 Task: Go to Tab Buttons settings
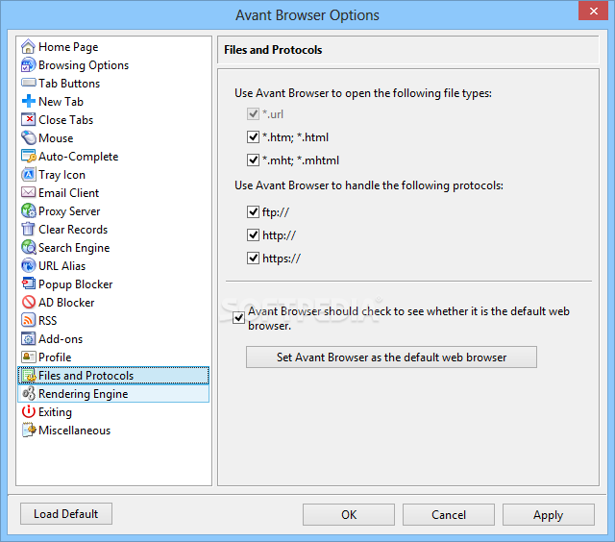point(69,84)
